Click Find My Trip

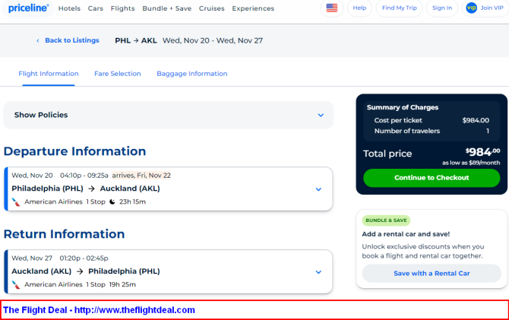(x=399, y=8)
